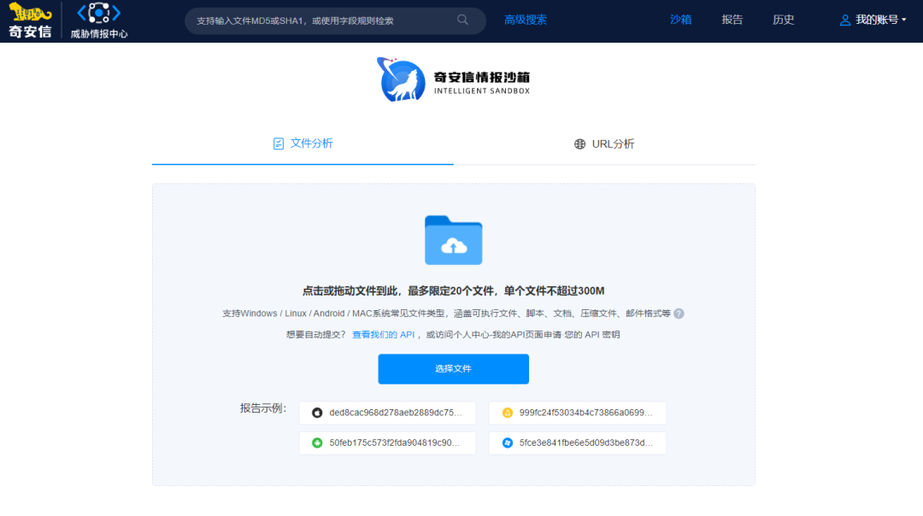Click the file analysis tab icon
Screen dimensions: 923x516
coord(279,144)
